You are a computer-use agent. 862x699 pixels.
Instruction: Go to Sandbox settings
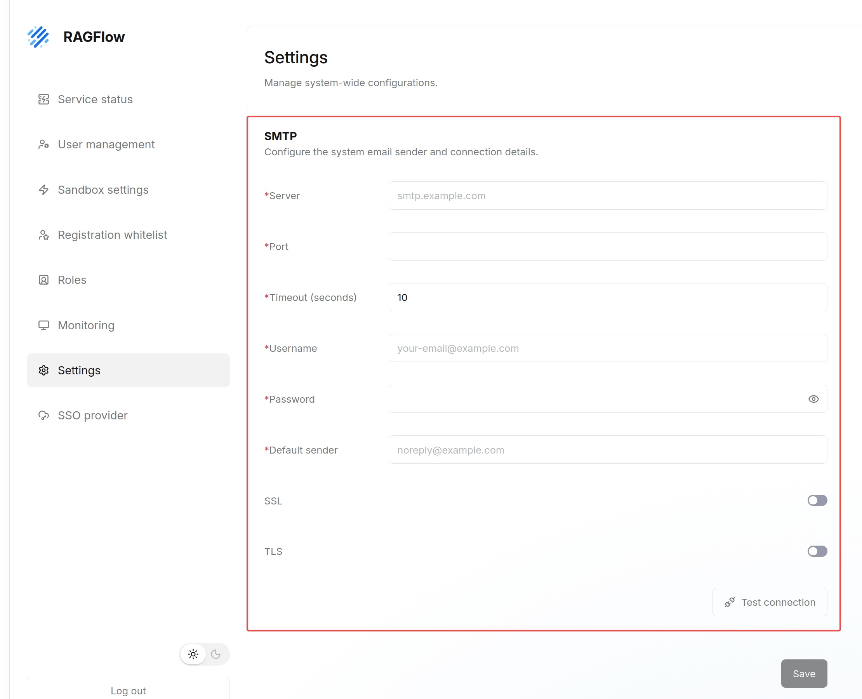coord(128,190)
